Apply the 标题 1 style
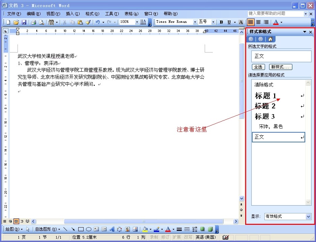 coord(278,96)
